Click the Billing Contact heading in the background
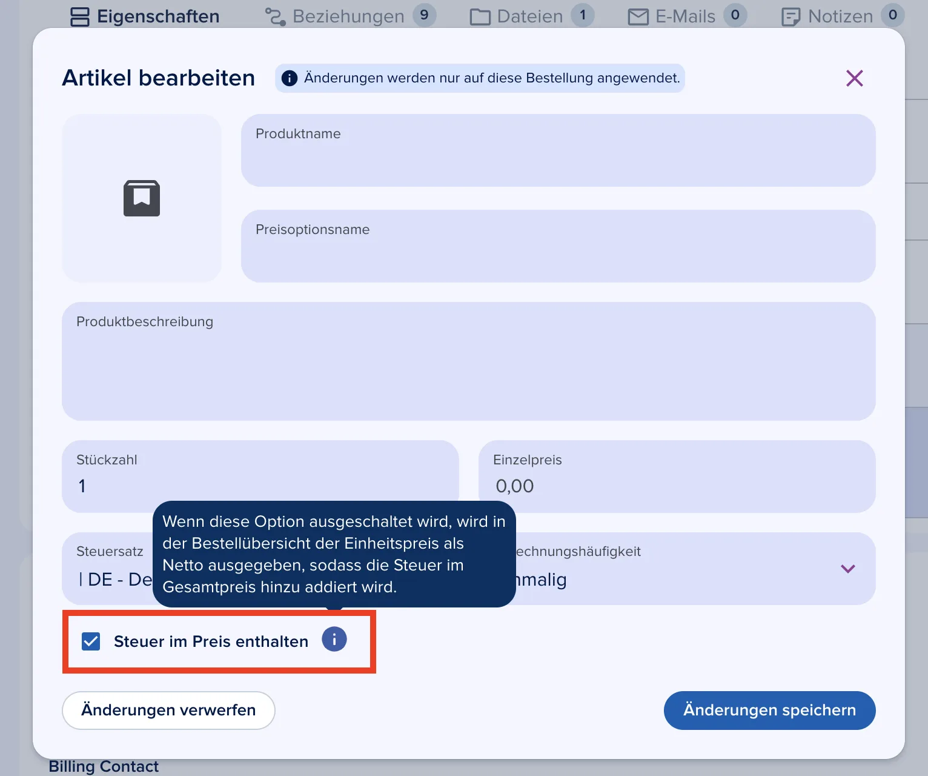 [x=104, y=767]
